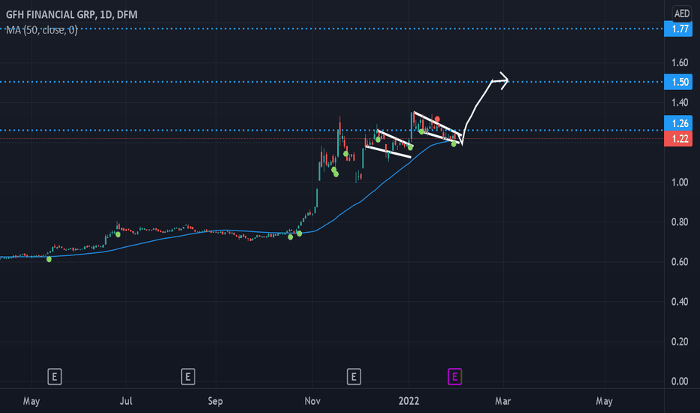
Task: Click the 1.50 price level label
Action: [678, 82]
